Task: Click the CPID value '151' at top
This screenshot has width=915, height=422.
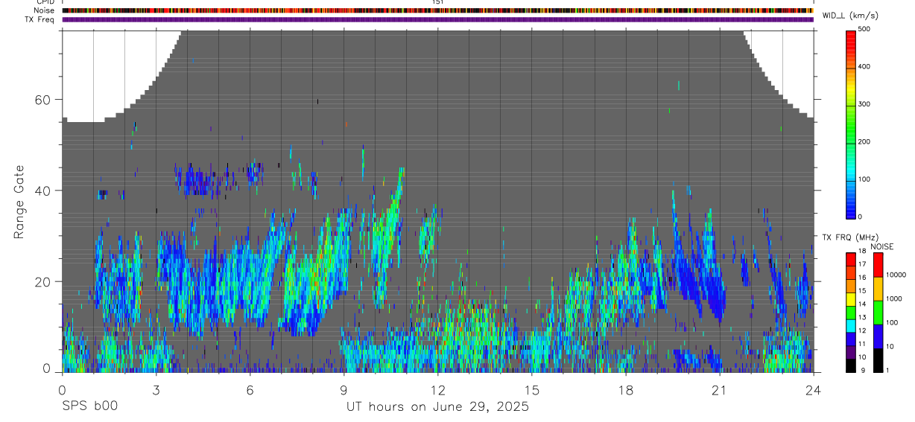Action: coord(437,2)
